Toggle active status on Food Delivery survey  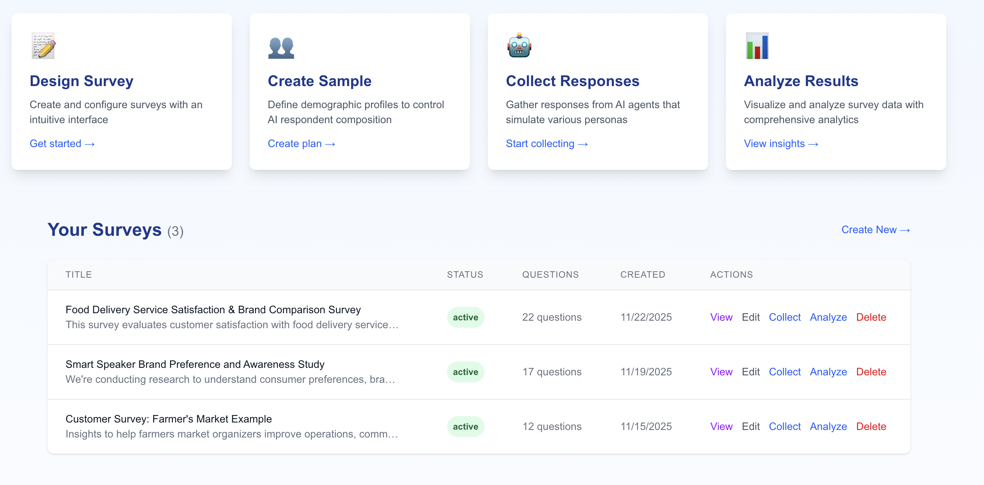465,317
